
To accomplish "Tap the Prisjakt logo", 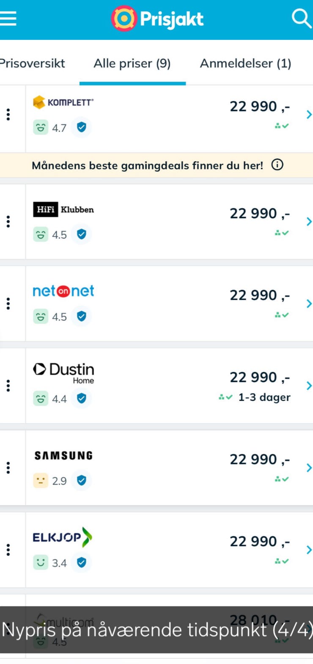I will pyautogui.click(x=157, y=19).
